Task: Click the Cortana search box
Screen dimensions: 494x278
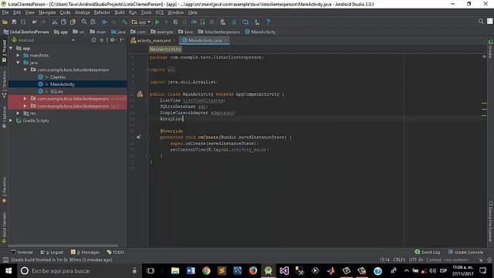Action: point(79,271)
